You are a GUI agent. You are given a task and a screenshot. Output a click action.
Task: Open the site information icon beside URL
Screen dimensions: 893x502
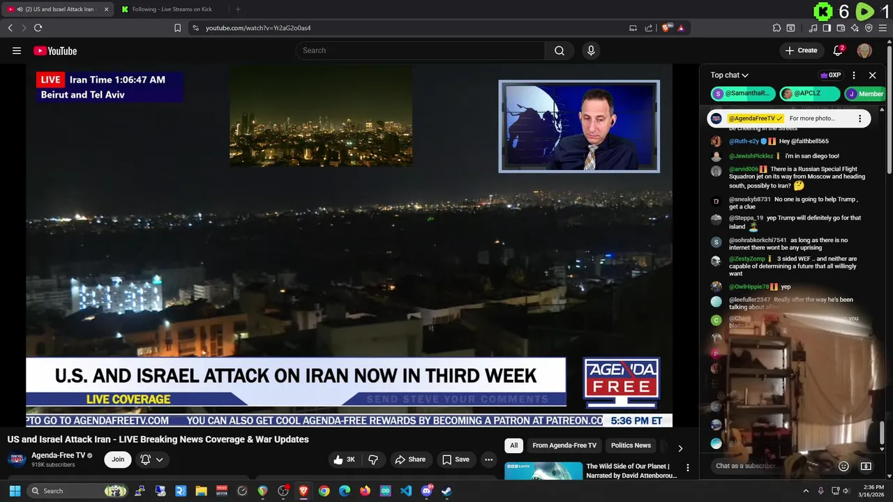click(x=195, y=28)
